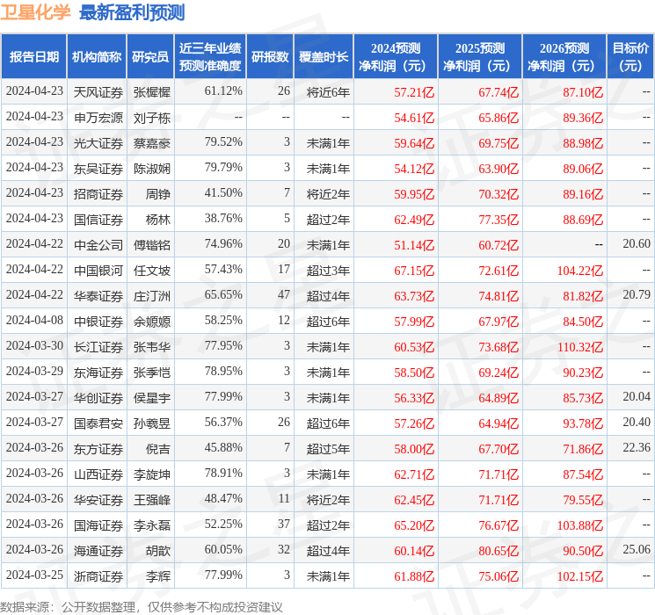Click the 2024 profit value 67.15亿
This screenshot has width=655, height=615.
(414, 271)
